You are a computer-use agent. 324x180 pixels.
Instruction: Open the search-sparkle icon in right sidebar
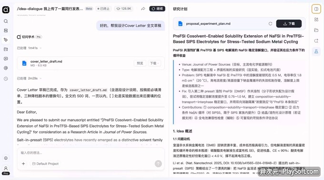pos(316,40)
